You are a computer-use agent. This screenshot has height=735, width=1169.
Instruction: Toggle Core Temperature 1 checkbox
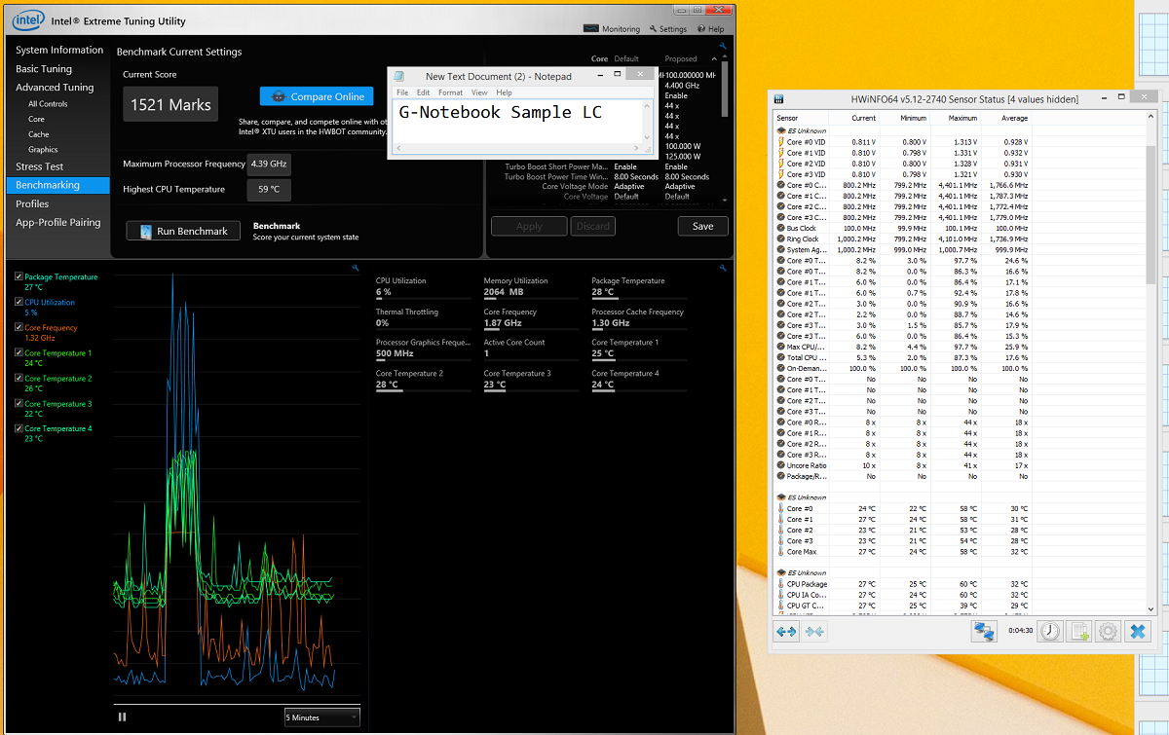pyautogui.click(x=19, y=353)
